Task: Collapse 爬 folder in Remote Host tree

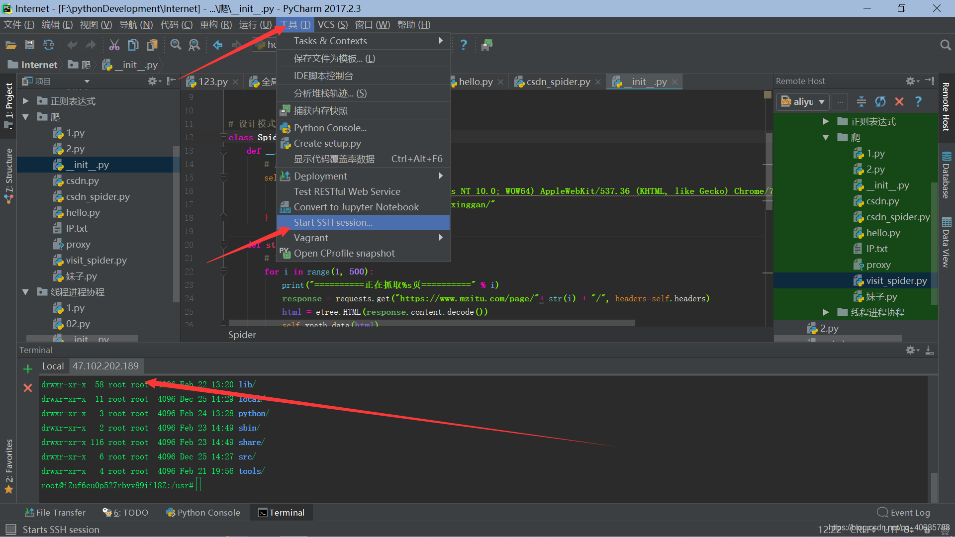Action: tap(826, 137)
